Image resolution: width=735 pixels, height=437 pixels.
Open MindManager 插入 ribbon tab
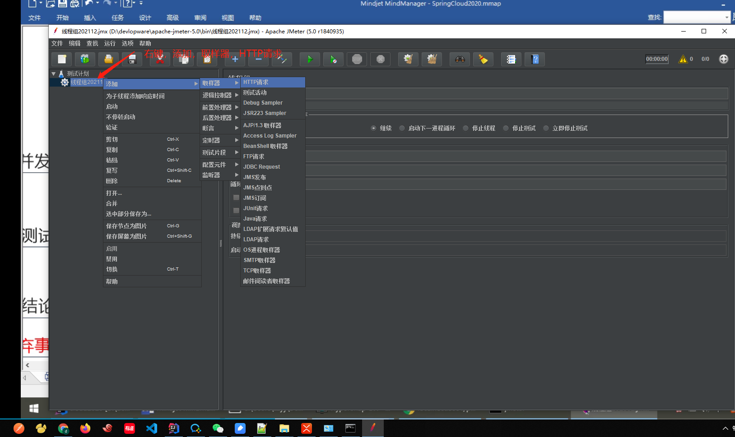[x=90, y=18]
